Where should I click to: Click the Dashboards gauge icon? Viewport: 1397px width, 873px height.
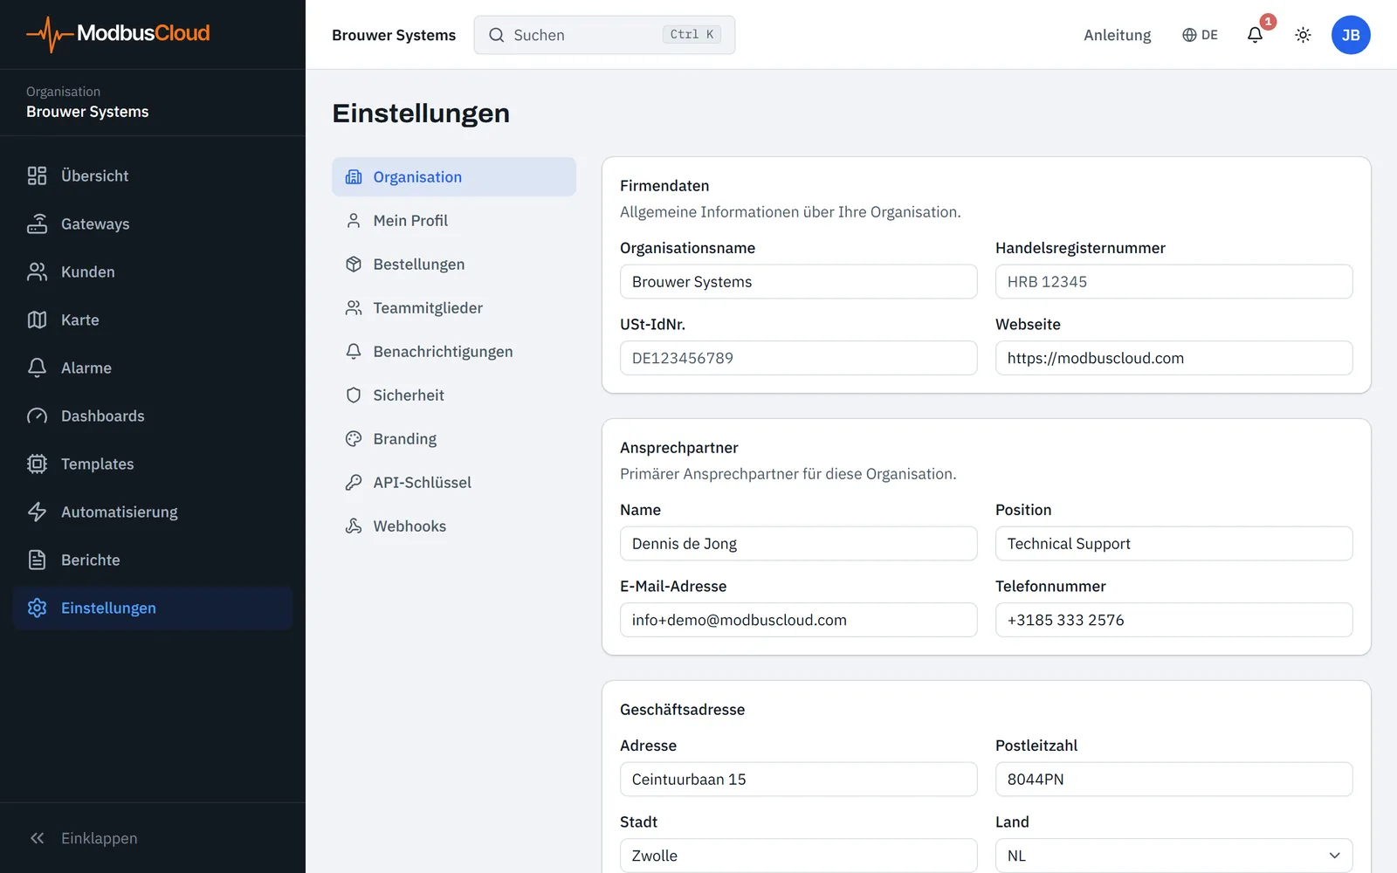(37, 416)
